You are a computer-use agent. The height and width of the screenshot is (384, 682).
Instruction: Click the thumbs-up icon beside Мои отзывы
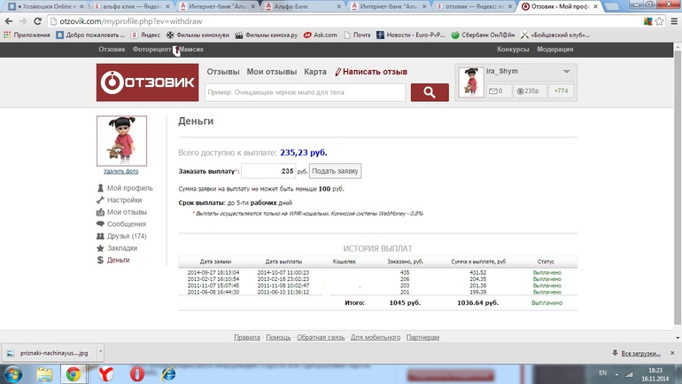point(100,212)
